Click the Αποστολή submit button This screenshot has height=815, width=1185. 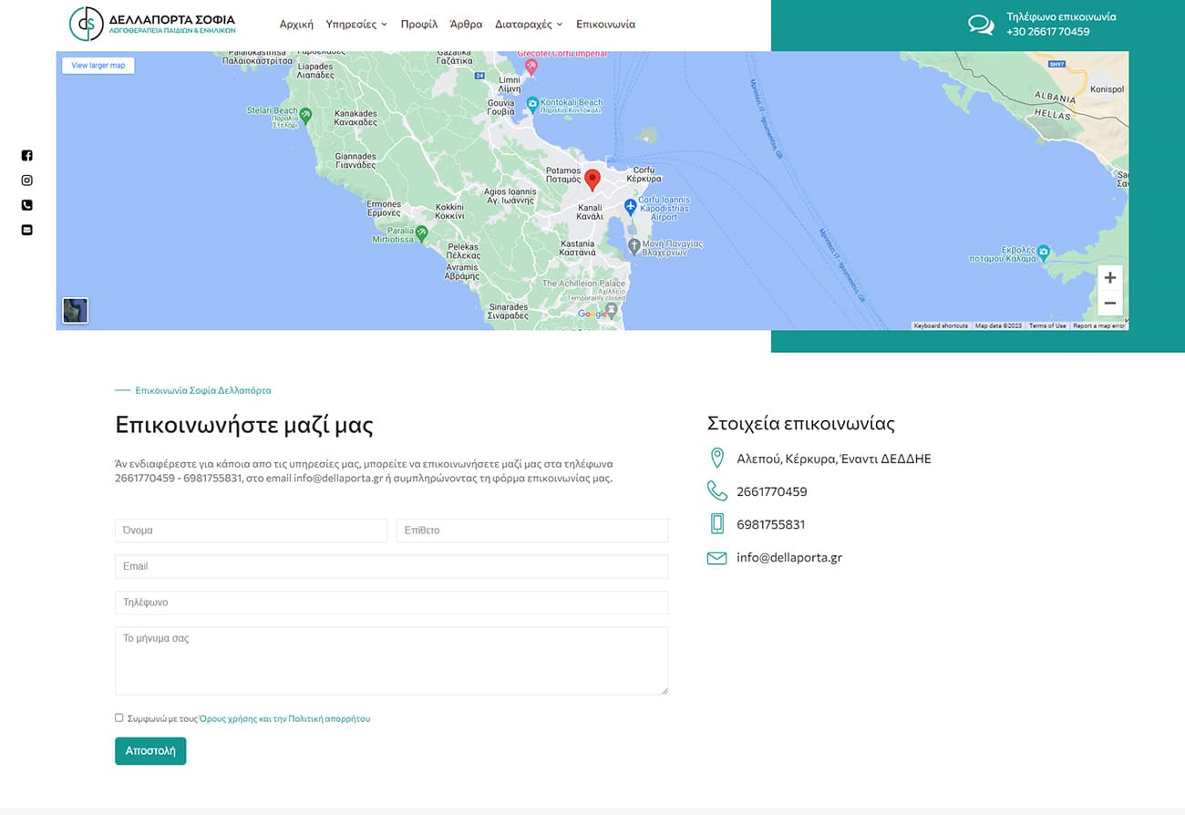click(x=150, y=751)
